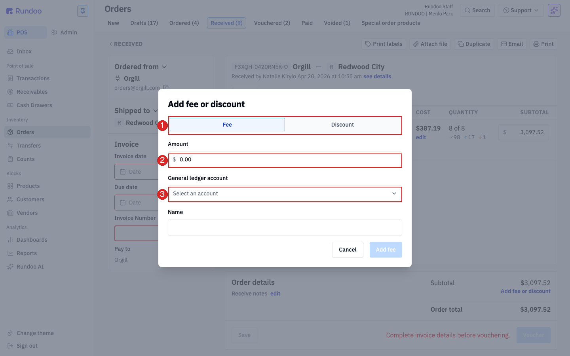570x356 pixels.
Task: Open the Ordered (4) tab
Action: click(x=184, y=23)
